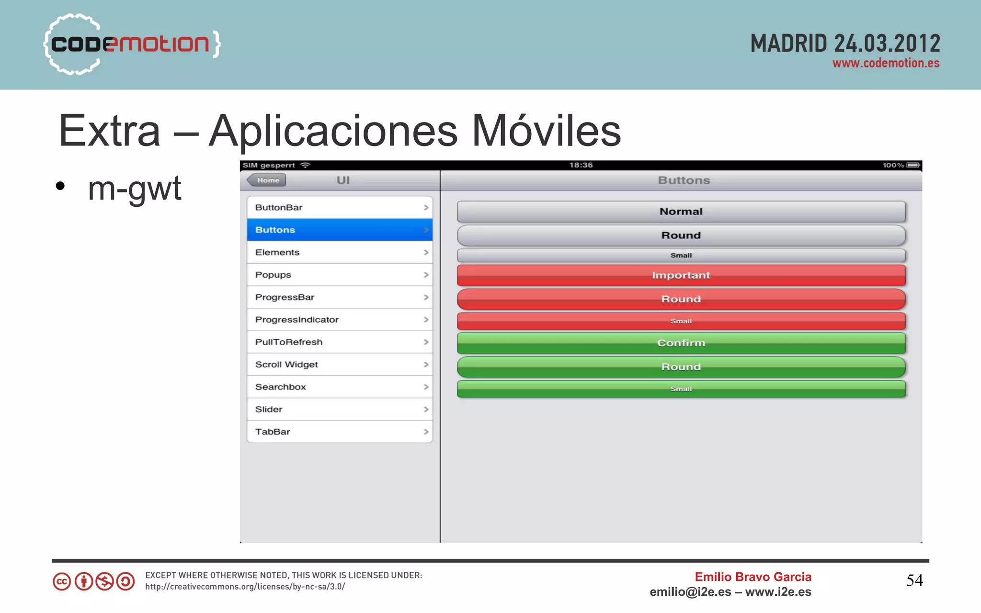The image size is (981, 613).
Task: Click the SIM gesperrt carrier text
Action: click(269, 165)
